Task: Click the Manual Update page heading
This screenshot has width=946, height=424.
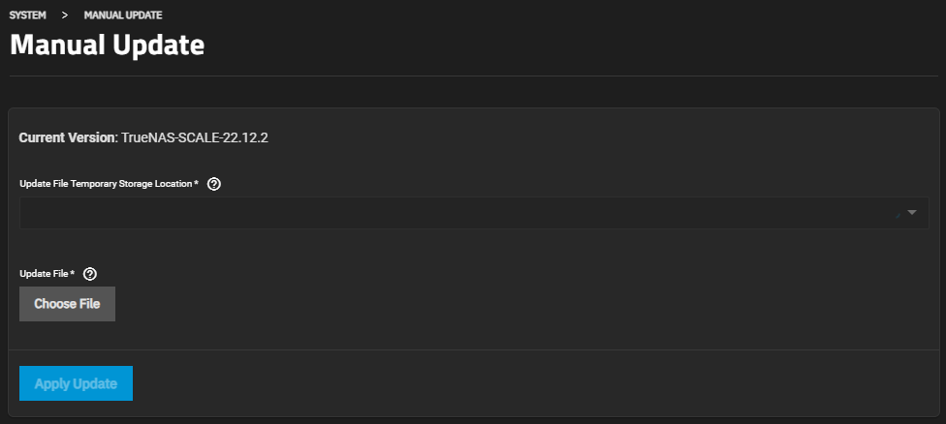Action: pyautogui.click(x=107, y=45)
